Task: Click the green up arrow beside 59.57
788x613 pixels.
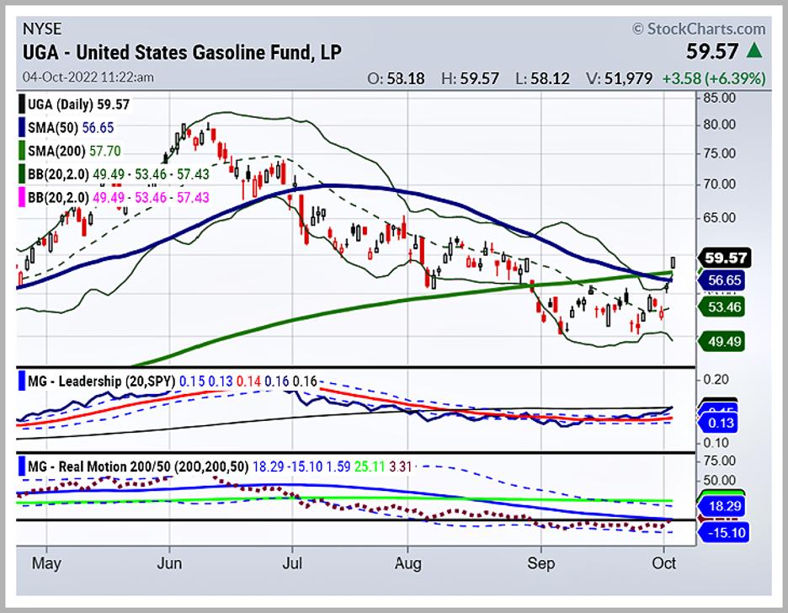Action: click(756, 51)
